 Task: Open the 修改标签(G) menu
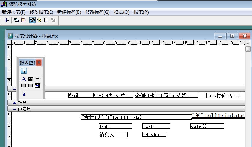[x=97, y=12]
